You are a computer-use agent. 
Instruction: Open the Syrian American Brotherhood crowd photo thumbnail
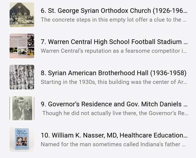pos(22,77)
